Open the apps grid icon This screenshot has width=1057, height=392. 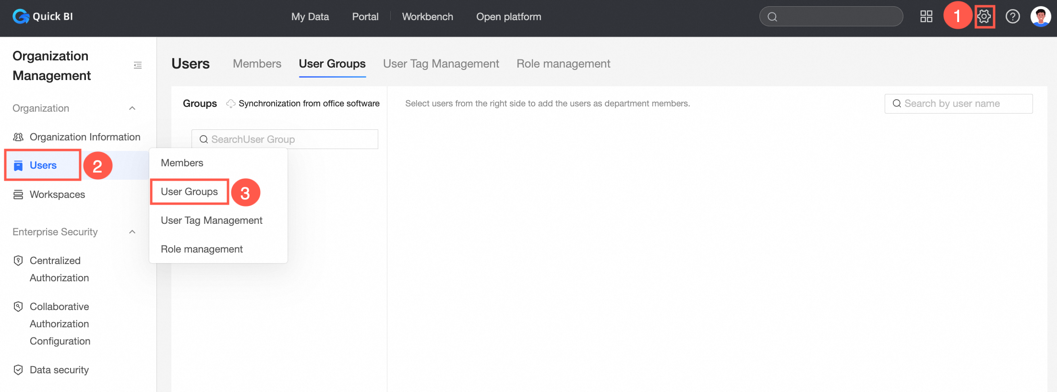(x=926, y=17)
